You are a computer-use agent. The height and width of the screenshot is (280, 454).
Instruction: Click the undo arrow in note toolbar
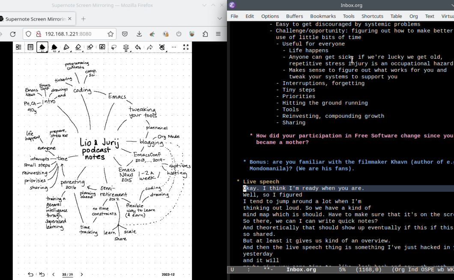pyautogui.click(x=138, y=47)
